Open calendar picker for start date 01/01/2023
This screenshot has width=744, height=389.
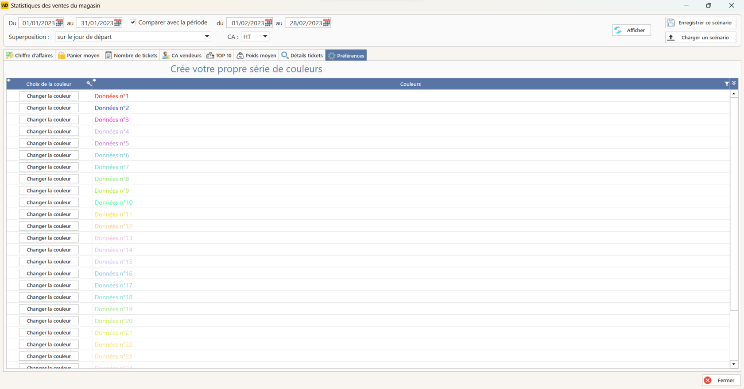[59, 23]
